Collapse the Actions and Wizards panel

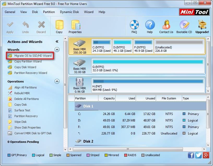(57, 42)
